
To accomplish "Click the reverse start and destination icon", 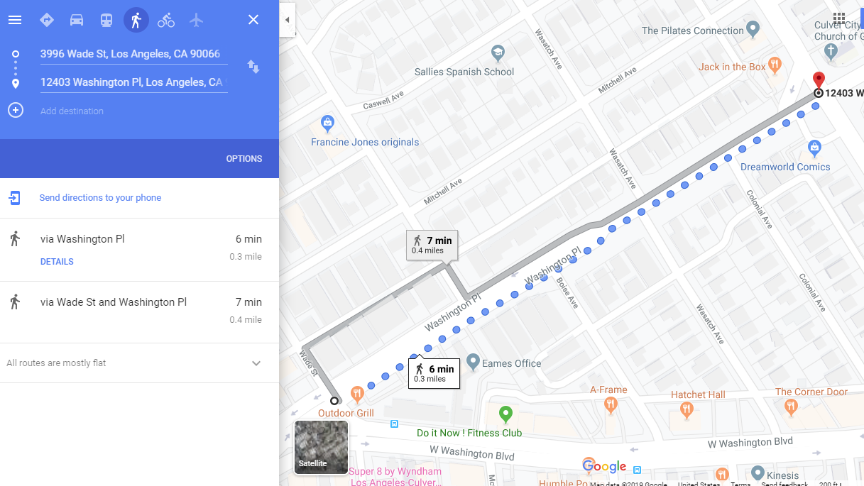I will click(253, 67).
